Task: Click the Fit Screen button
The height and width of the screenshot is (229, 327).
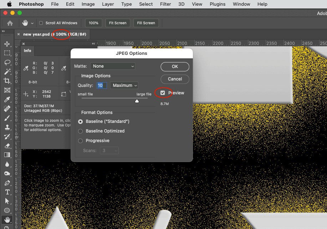Action: pyautogui.click(x=118, y=23)
